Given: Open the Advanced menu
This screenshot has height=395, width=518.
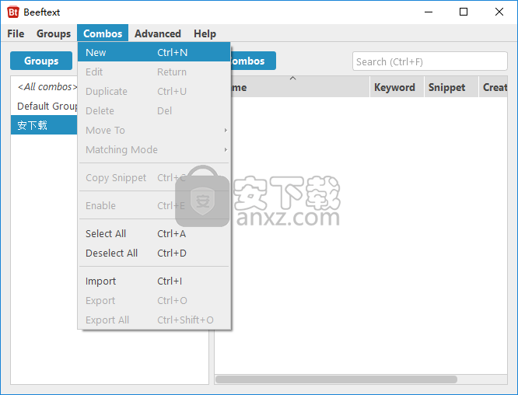Looking at the screenshot, I should coord(157,33).
